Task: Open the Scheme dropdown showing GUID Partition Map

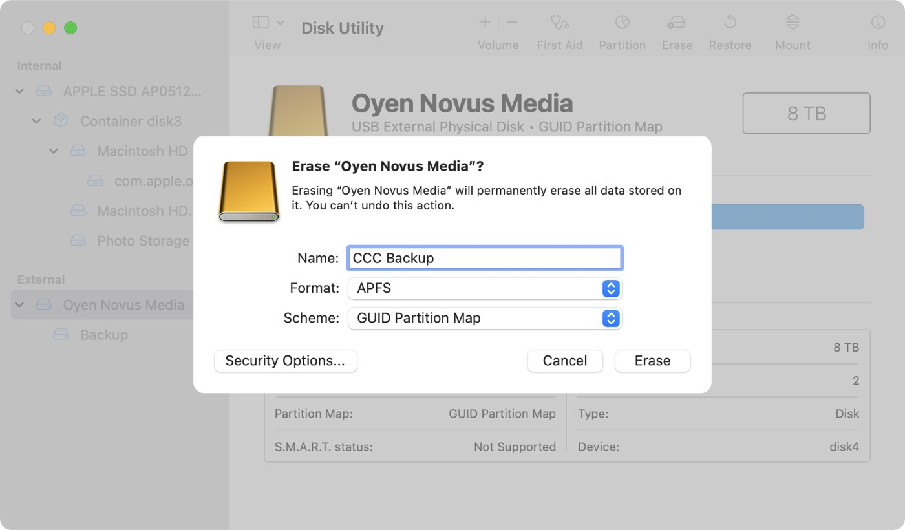Action: tap(485, 318)
